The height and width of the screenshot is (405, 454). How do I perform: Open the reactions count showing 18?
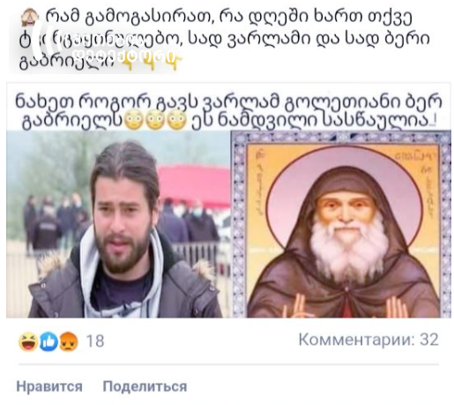95,341
